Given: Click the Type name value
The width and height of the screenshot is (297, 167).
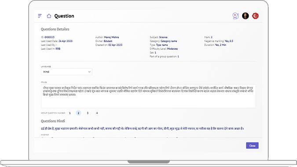Looking at the screenshot, I should [x=162, y=45].
